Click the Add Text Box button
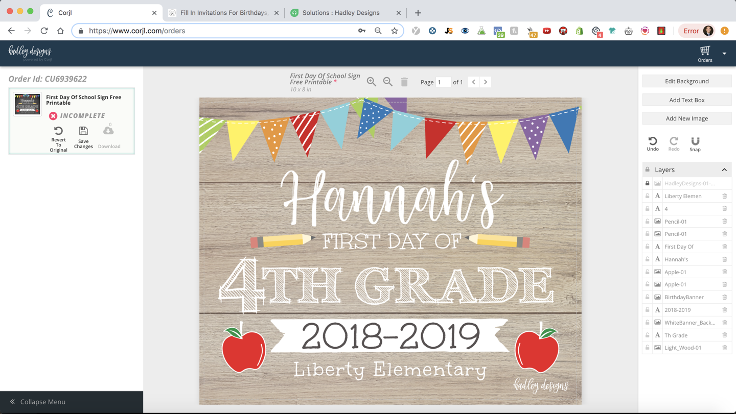The width and height of the screenshot is (736, 414). (x=687, y=100)
